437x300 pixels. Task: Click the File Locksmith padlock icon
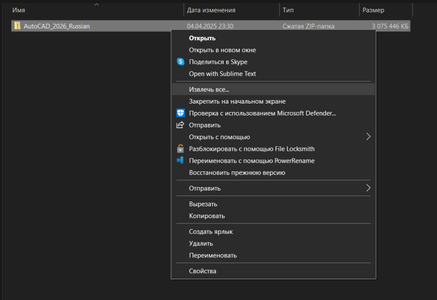click(x=181, y=149)
